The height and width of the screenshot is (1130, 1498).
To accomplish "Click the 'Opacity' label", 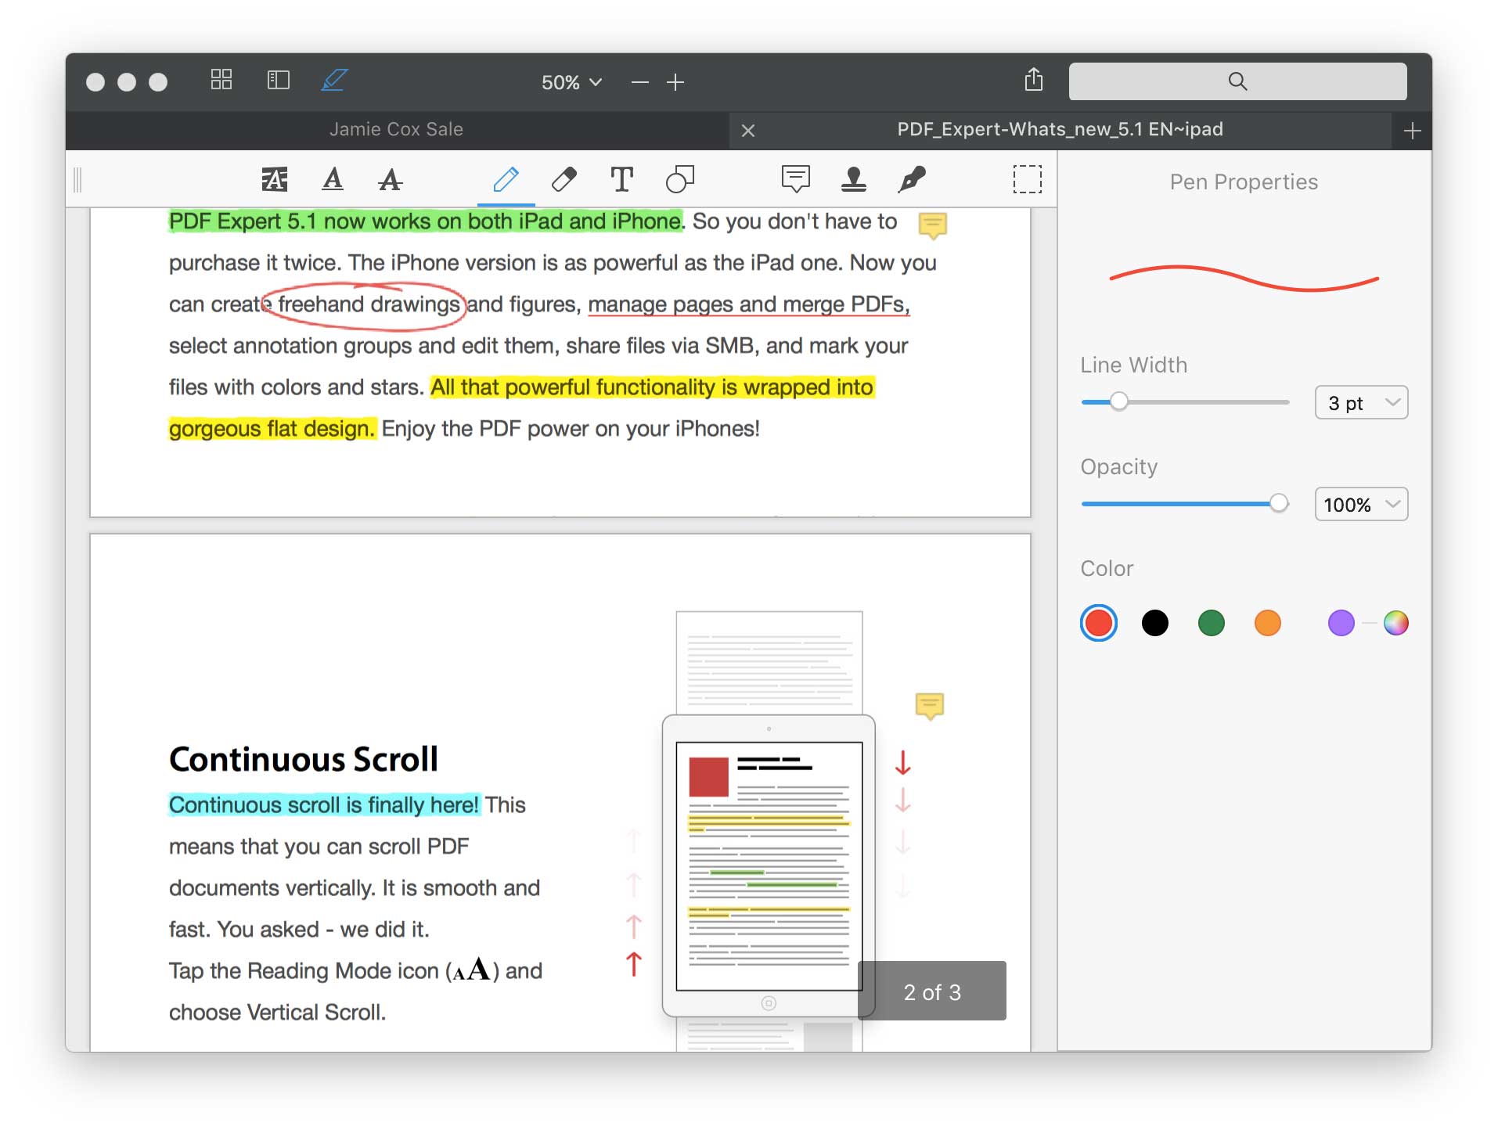I will pyautogui.click(x=1118, y=467).
